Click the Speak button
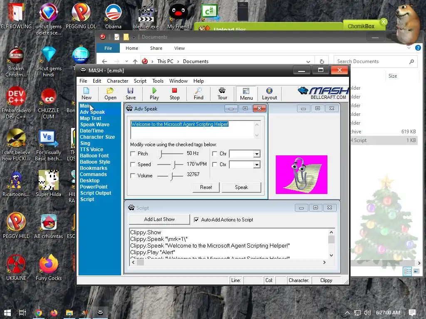Screen dimensions: 426x319 point(241,187)
